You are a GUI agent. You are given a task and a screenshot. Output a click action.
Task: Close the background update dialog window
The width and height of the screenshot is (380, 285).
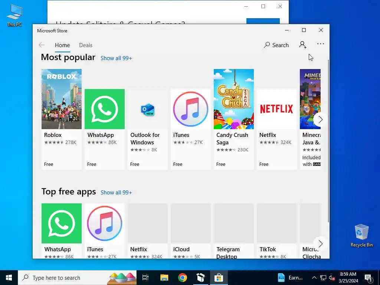click(x=280, y=6)
